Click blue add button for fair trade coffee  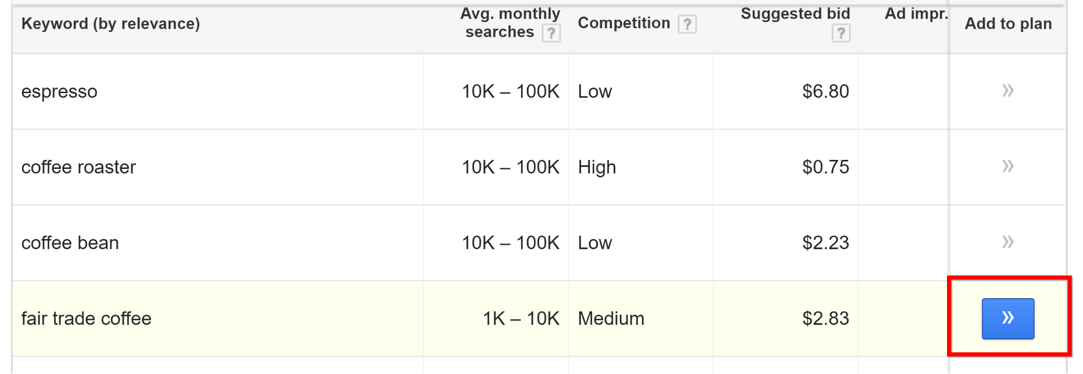point(1008,318)
